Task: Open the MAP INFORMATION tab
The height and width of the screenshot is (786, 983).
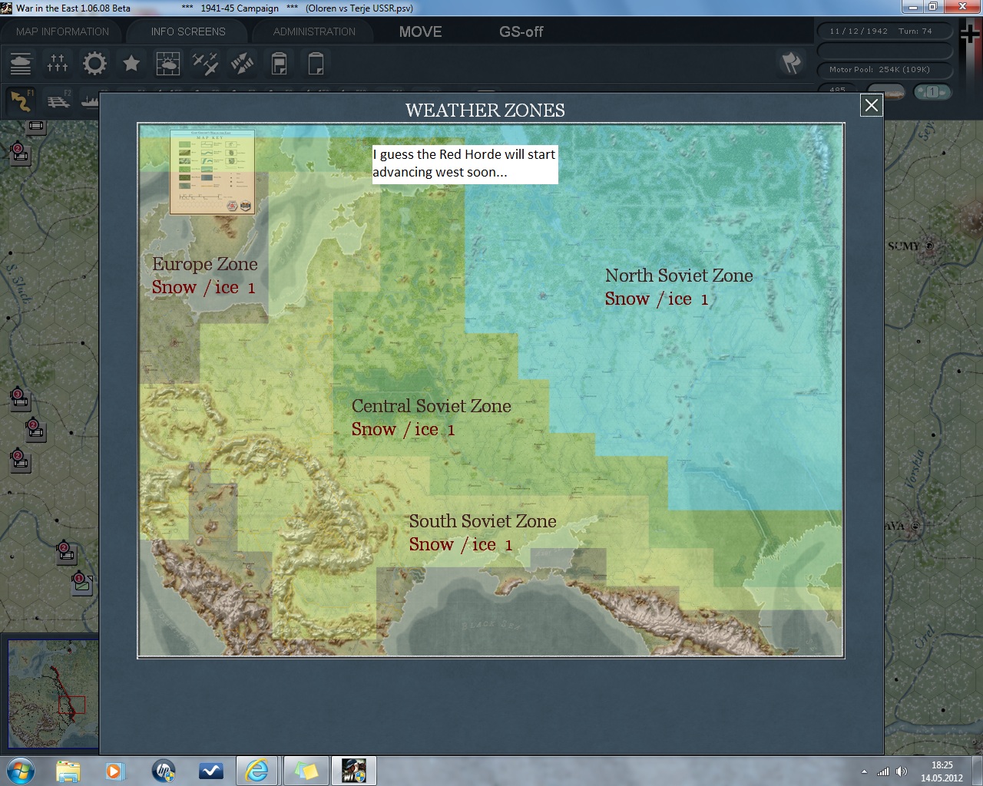Action: pos(63,31)
